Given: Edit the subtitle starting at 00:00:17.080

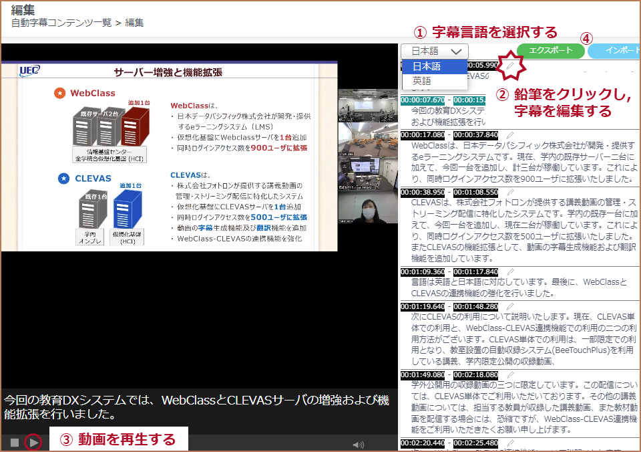Looking at the screenshot, I should 511,134.
